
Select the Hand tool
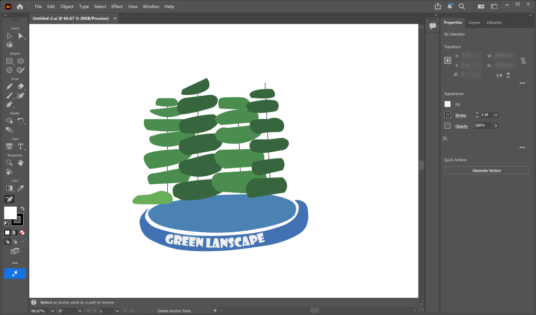[20, 163]
